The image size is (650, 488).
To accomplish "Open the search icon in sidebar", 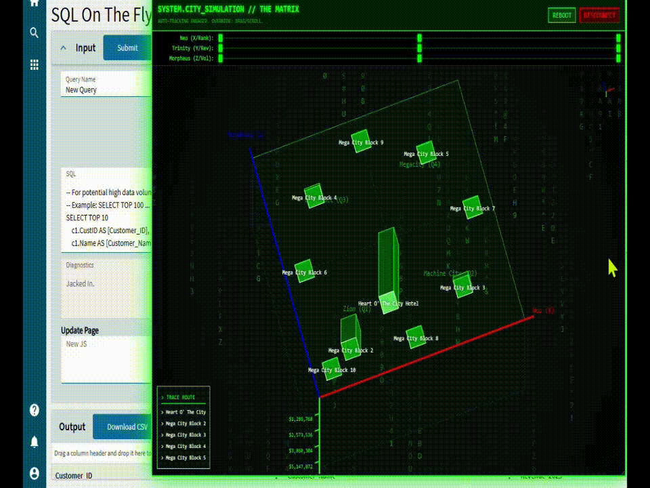I will point(35,33).
